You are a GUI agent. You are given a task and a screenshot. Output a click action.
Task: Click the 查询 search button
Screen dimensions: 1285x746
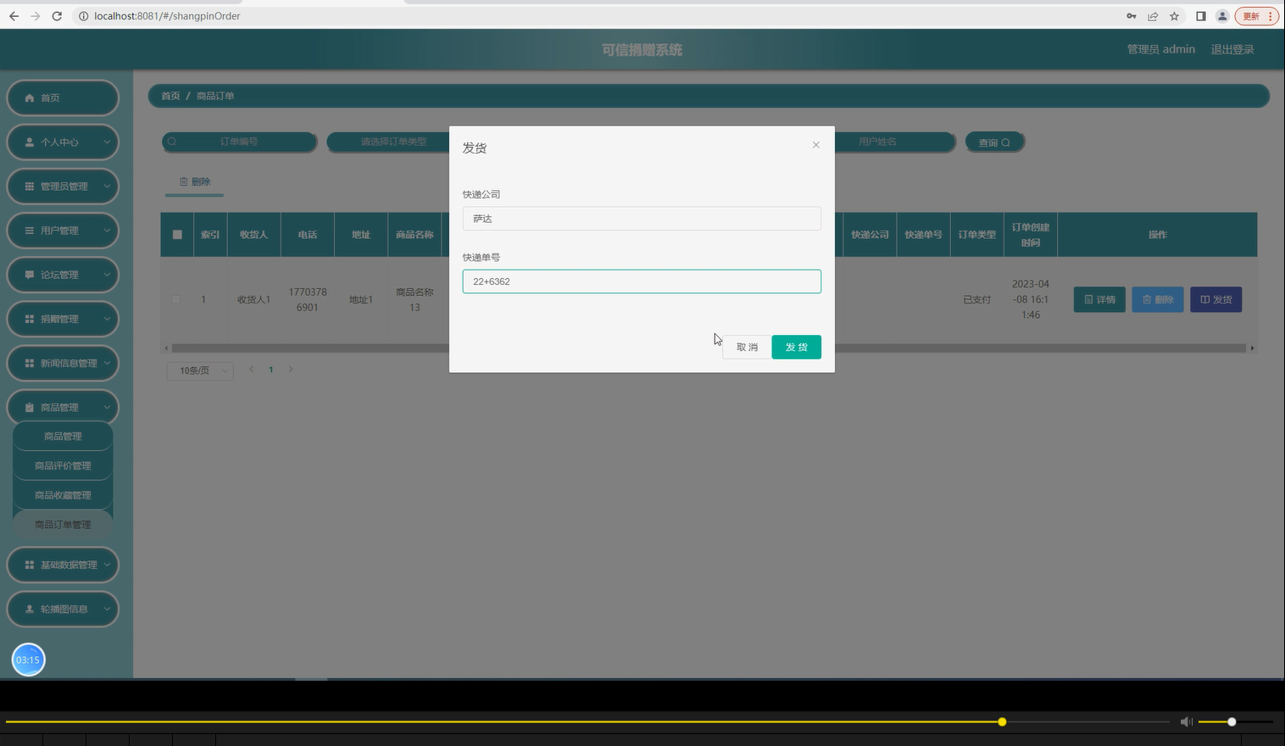pos(994,142)
